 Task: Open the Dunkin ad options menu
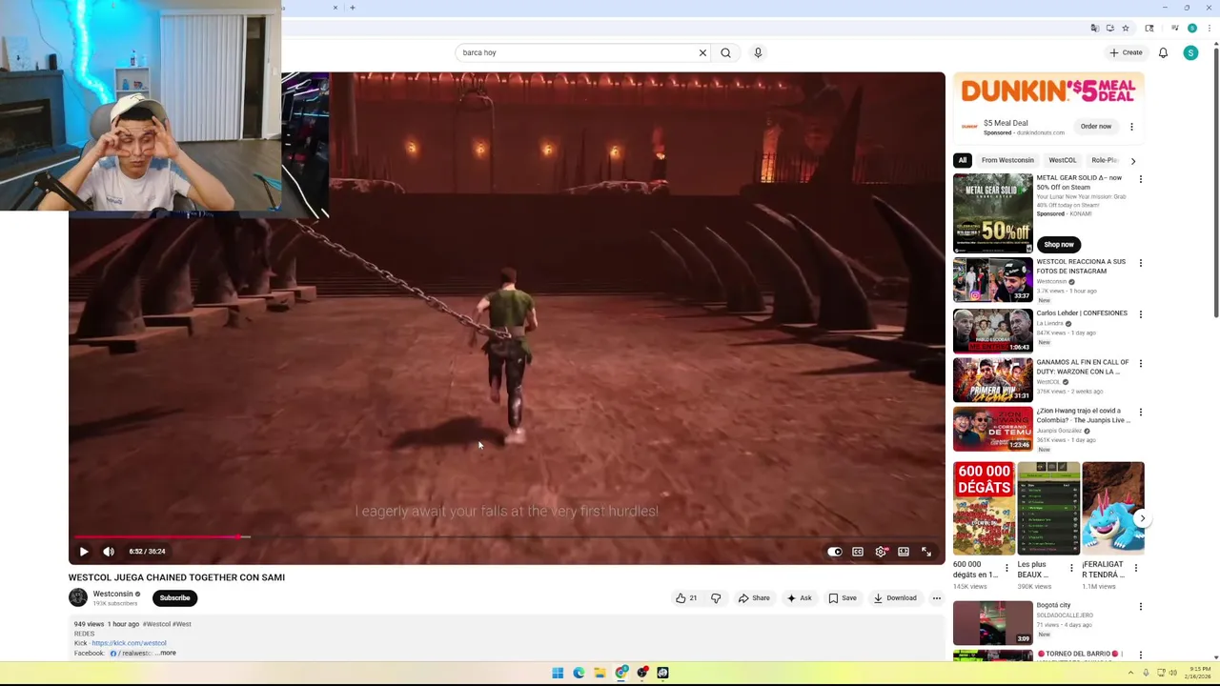(x=1131, y=127)
